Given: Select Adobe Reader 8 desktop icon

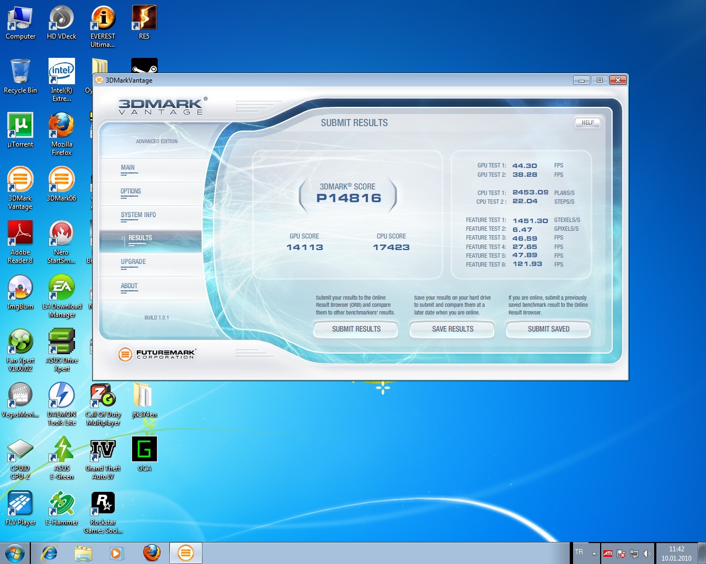Looking at the screenshot, I should [x=20, y=242].
